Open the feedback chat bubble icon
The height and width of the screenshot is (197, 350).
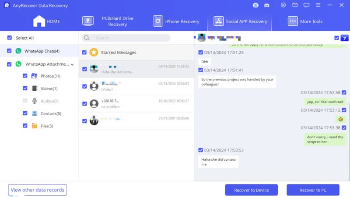tap(306, 5)
